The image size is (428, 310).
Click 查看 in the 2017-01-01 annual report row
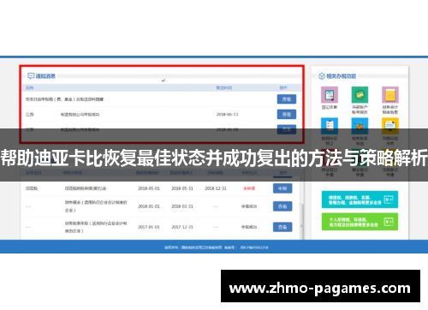(282, 227)
